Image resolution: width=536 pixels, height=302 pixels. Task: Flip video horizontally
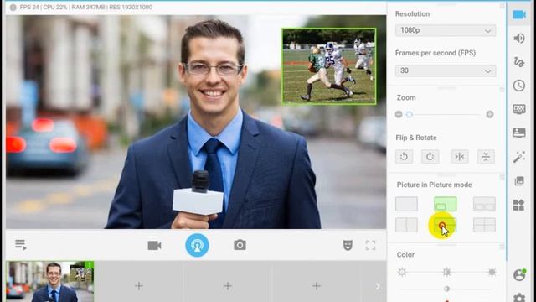tap(460, 157)
